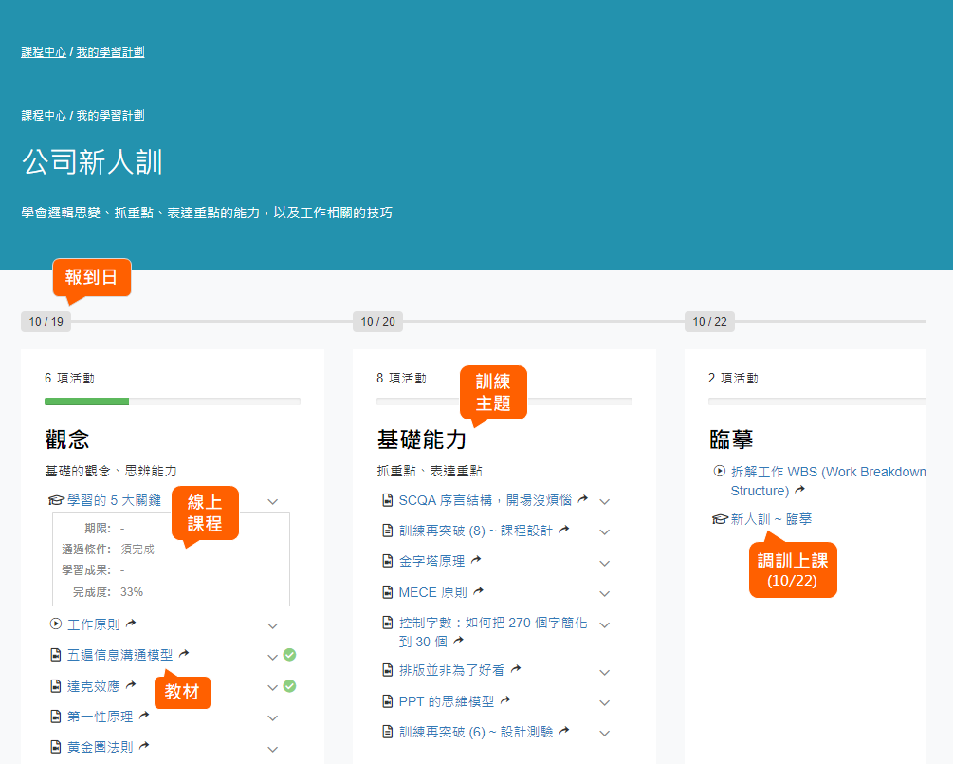Click the green checkmark on 達克效應

290,686
